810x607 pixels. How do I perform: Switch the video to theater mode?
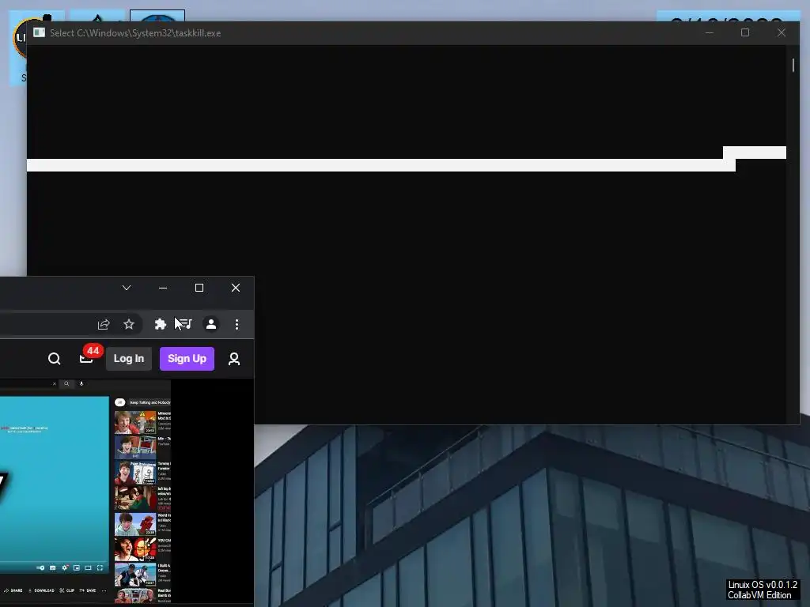pos(88,567)
